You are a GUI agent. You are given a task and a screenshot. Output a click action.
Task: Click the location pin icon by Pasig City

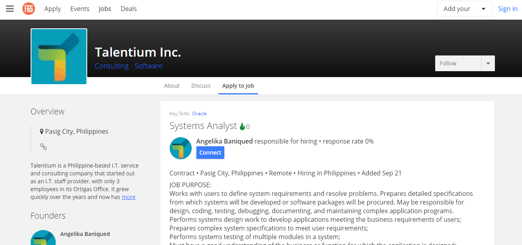[42, 132]
